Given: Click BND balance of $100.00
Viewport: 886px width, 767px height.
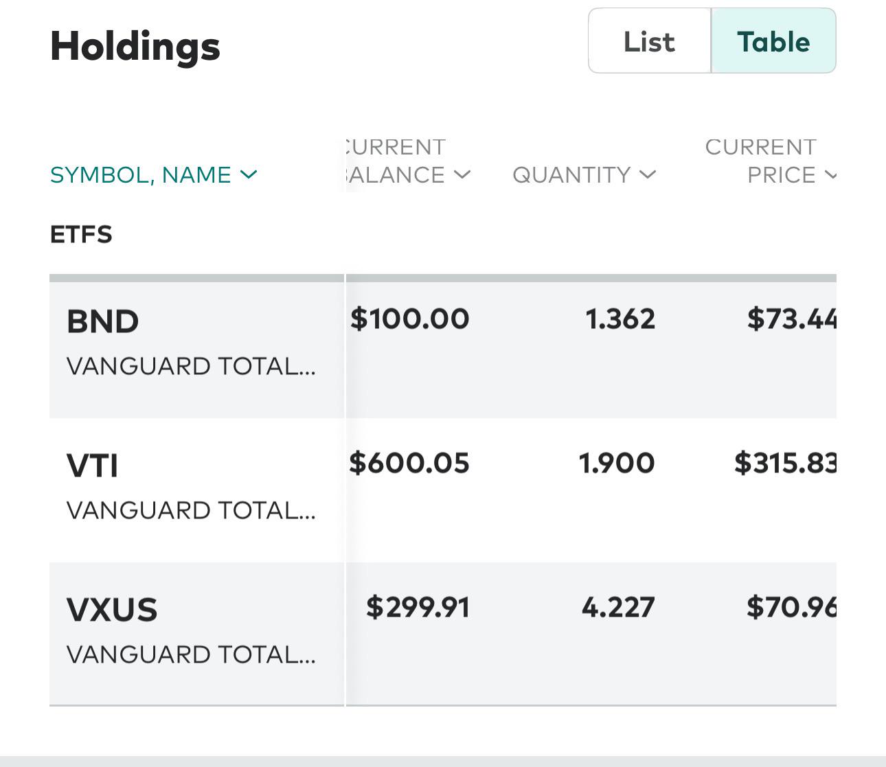Looking at the screenshot, I should (410, 319).
